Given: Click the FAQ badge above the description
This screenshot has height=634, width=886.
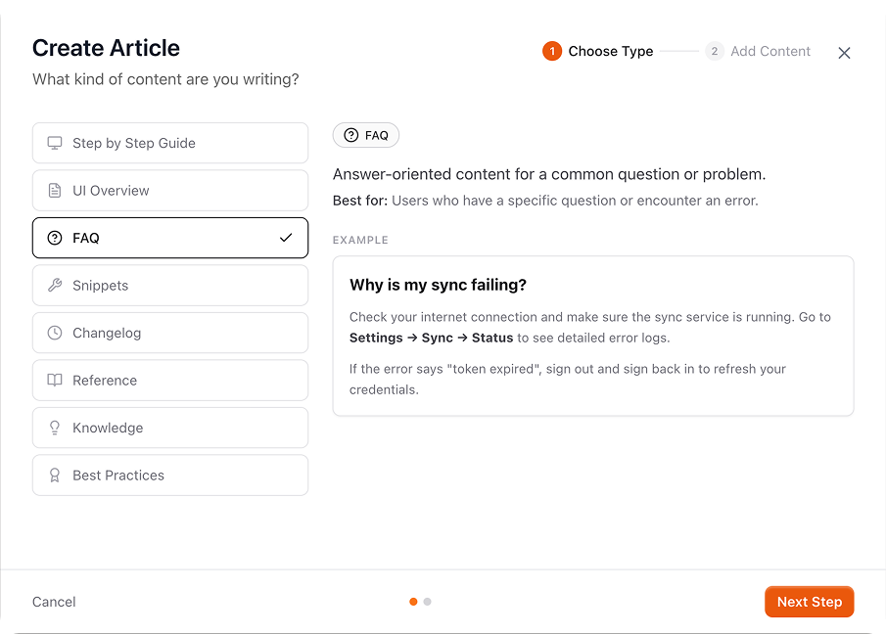Looking at the screenshot, I should point(366,135).
